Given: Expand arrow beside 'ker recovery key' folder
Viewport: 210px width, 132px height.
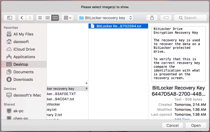Looking at the screenshot, I should tap(87, 88).
